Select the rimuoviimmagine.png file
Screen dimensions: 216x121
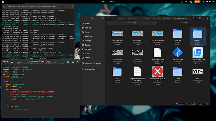pyautogui.click(x=157, y=75)
